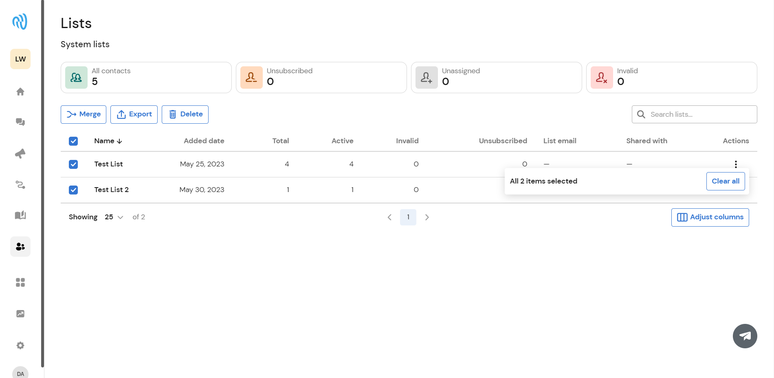The height and width of the screenshot is (378, 774).
Task: Click the search magnifier icon
Action: [x=641, y=114]
